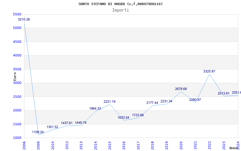
Task: Select the 2678.68 data label
Action: click(181, 89)
